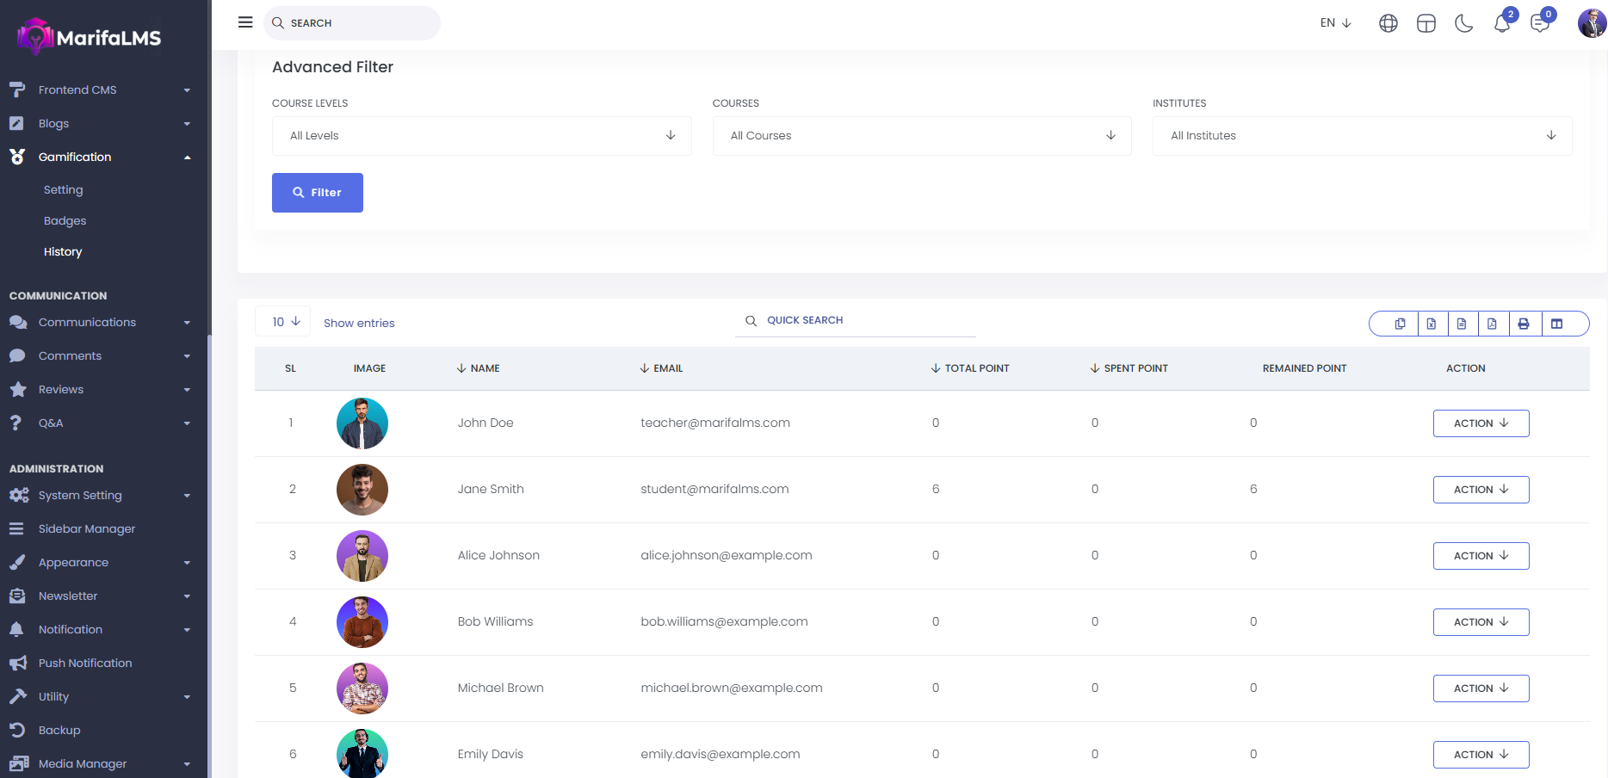Toggle sidebar with hamburger menu icon
Screen dimensions: 1608x778
245,22
